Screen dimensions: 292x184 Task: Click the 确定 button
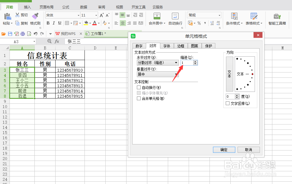[224, 150]
